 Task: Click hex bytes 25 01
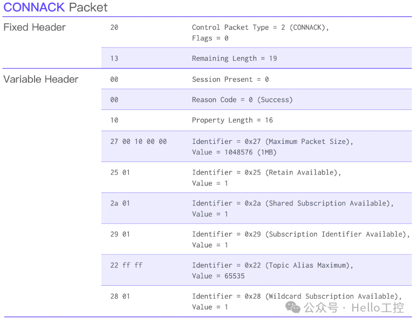[120, 173]
